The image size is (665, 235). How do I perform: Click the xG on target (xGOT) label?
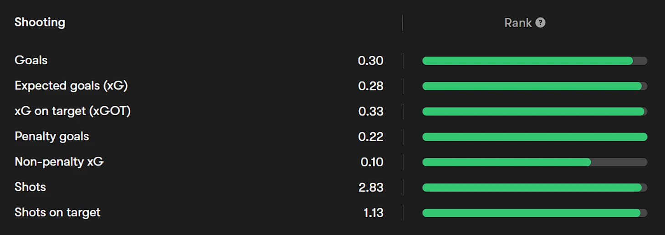72,111
